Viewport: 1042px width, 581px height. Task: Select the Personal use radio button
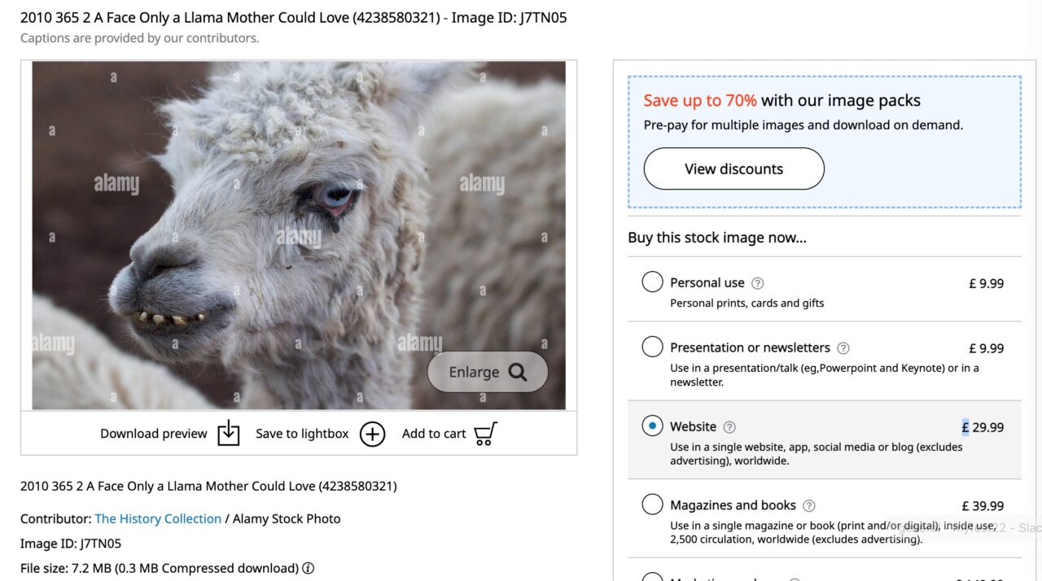pyautogui.click(x=652, y=282)
